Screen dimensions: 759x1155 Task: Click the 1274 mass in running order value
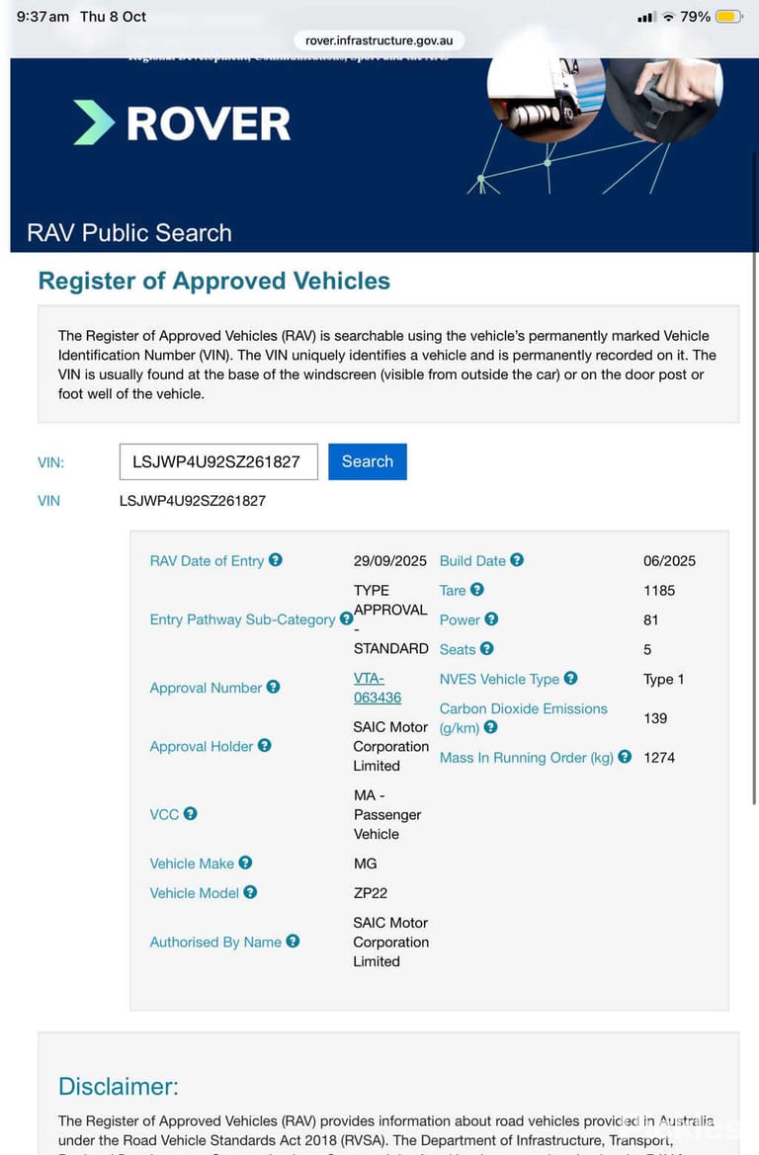[x=659, y=757]
